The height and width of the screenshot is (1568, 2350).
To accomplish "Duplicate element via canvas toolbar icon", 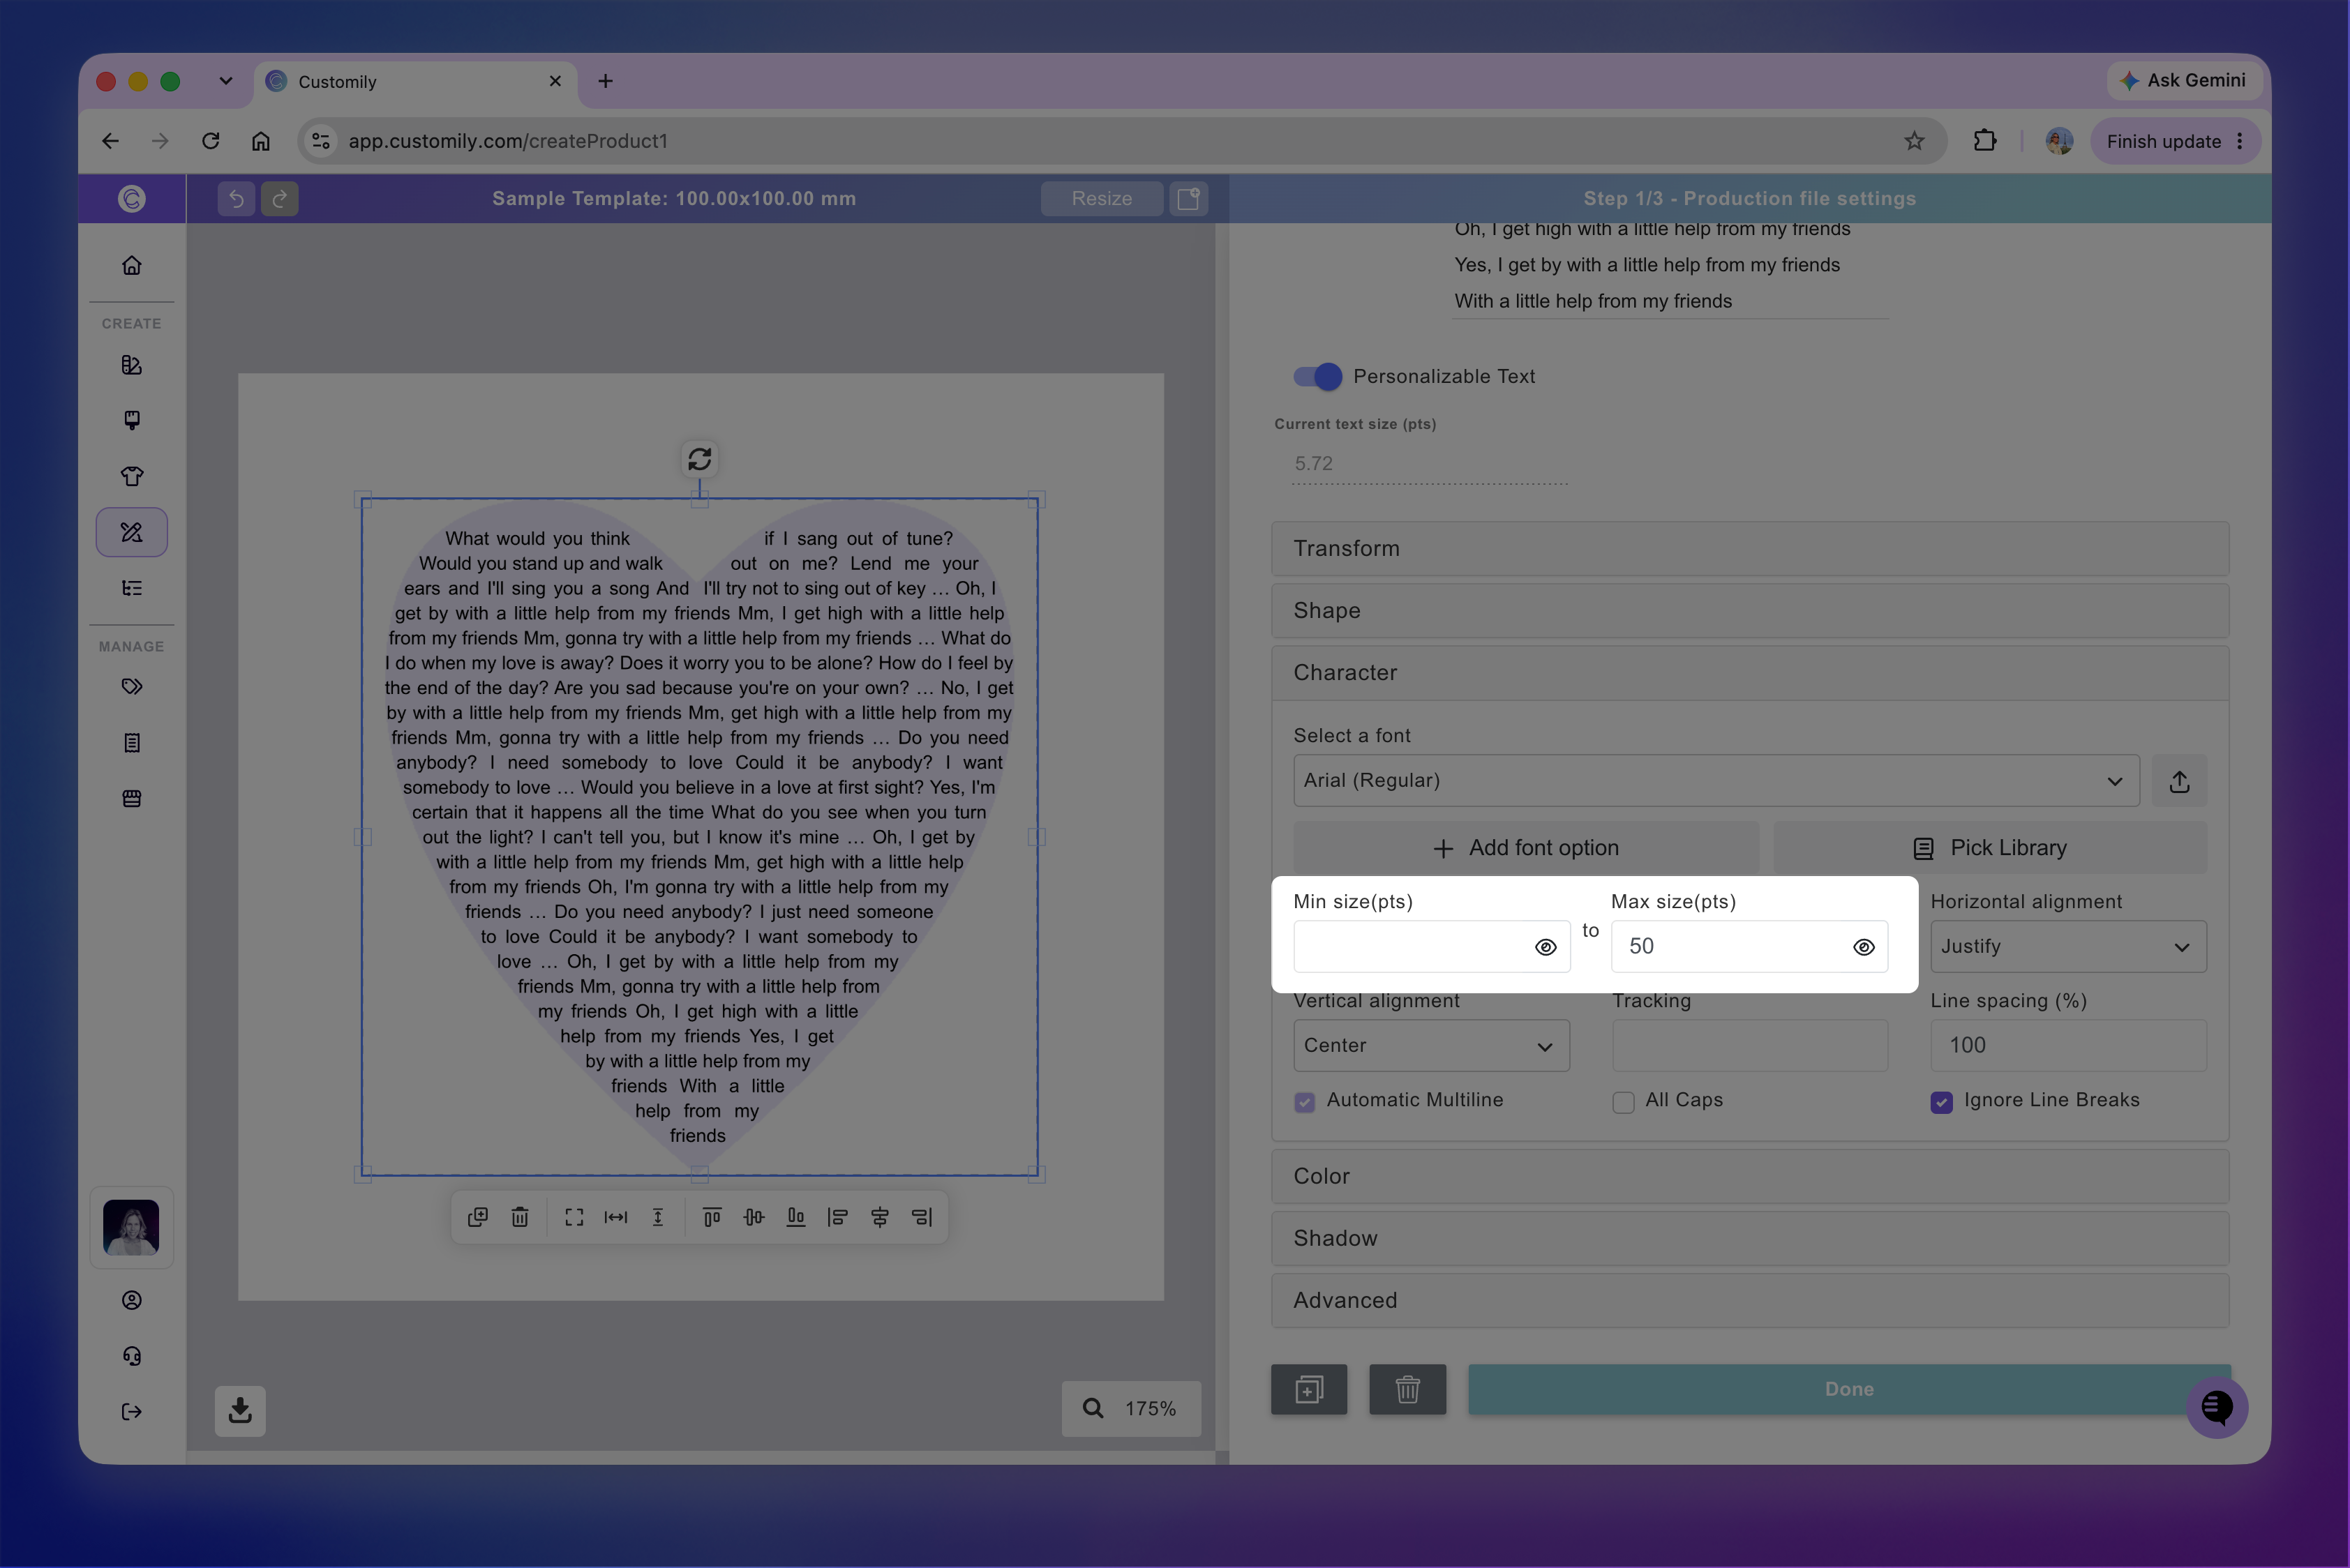I will point(478,1217).
